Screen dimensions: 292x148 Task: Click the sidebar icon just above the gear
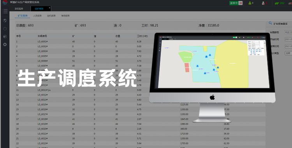pyautogui.click(x=5, y=37)
